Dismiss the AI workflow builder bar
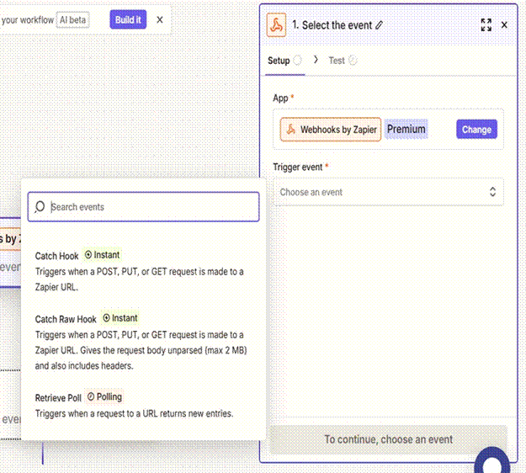 160,20
